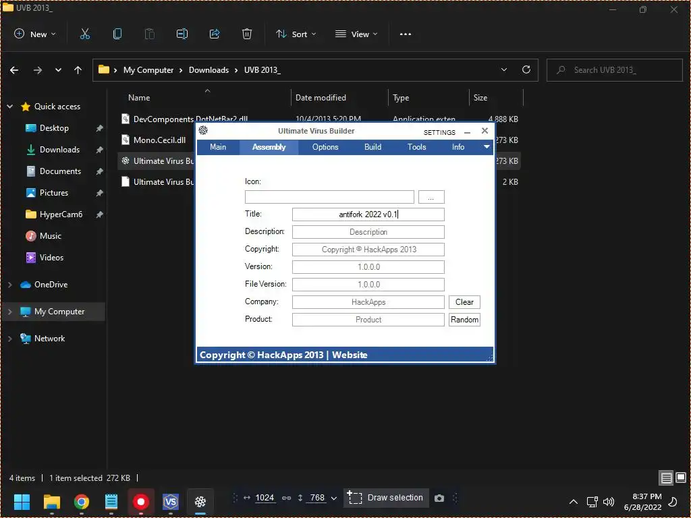Image resolution: width=691 pixels, height=518 pixels.
Task: Open the New dropdown in Explorer
Action: click(x=35, y=34)
